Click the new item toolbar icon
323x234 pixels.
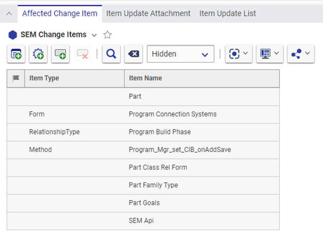pyautogui.click(x=16, y=54)
